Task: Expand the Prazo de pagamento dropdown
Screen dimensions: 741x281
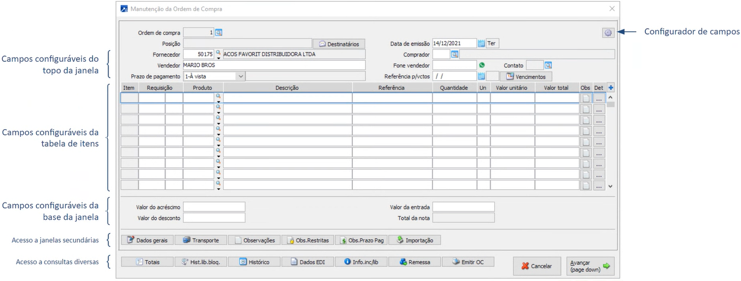Action: pos(240,76)
